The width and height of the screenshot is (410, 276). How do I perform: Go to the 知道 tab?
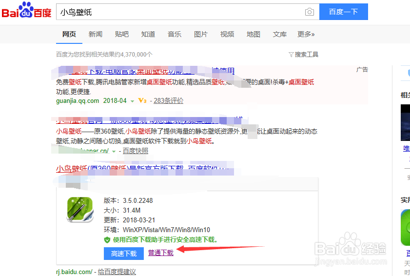(x=148, y=34)
